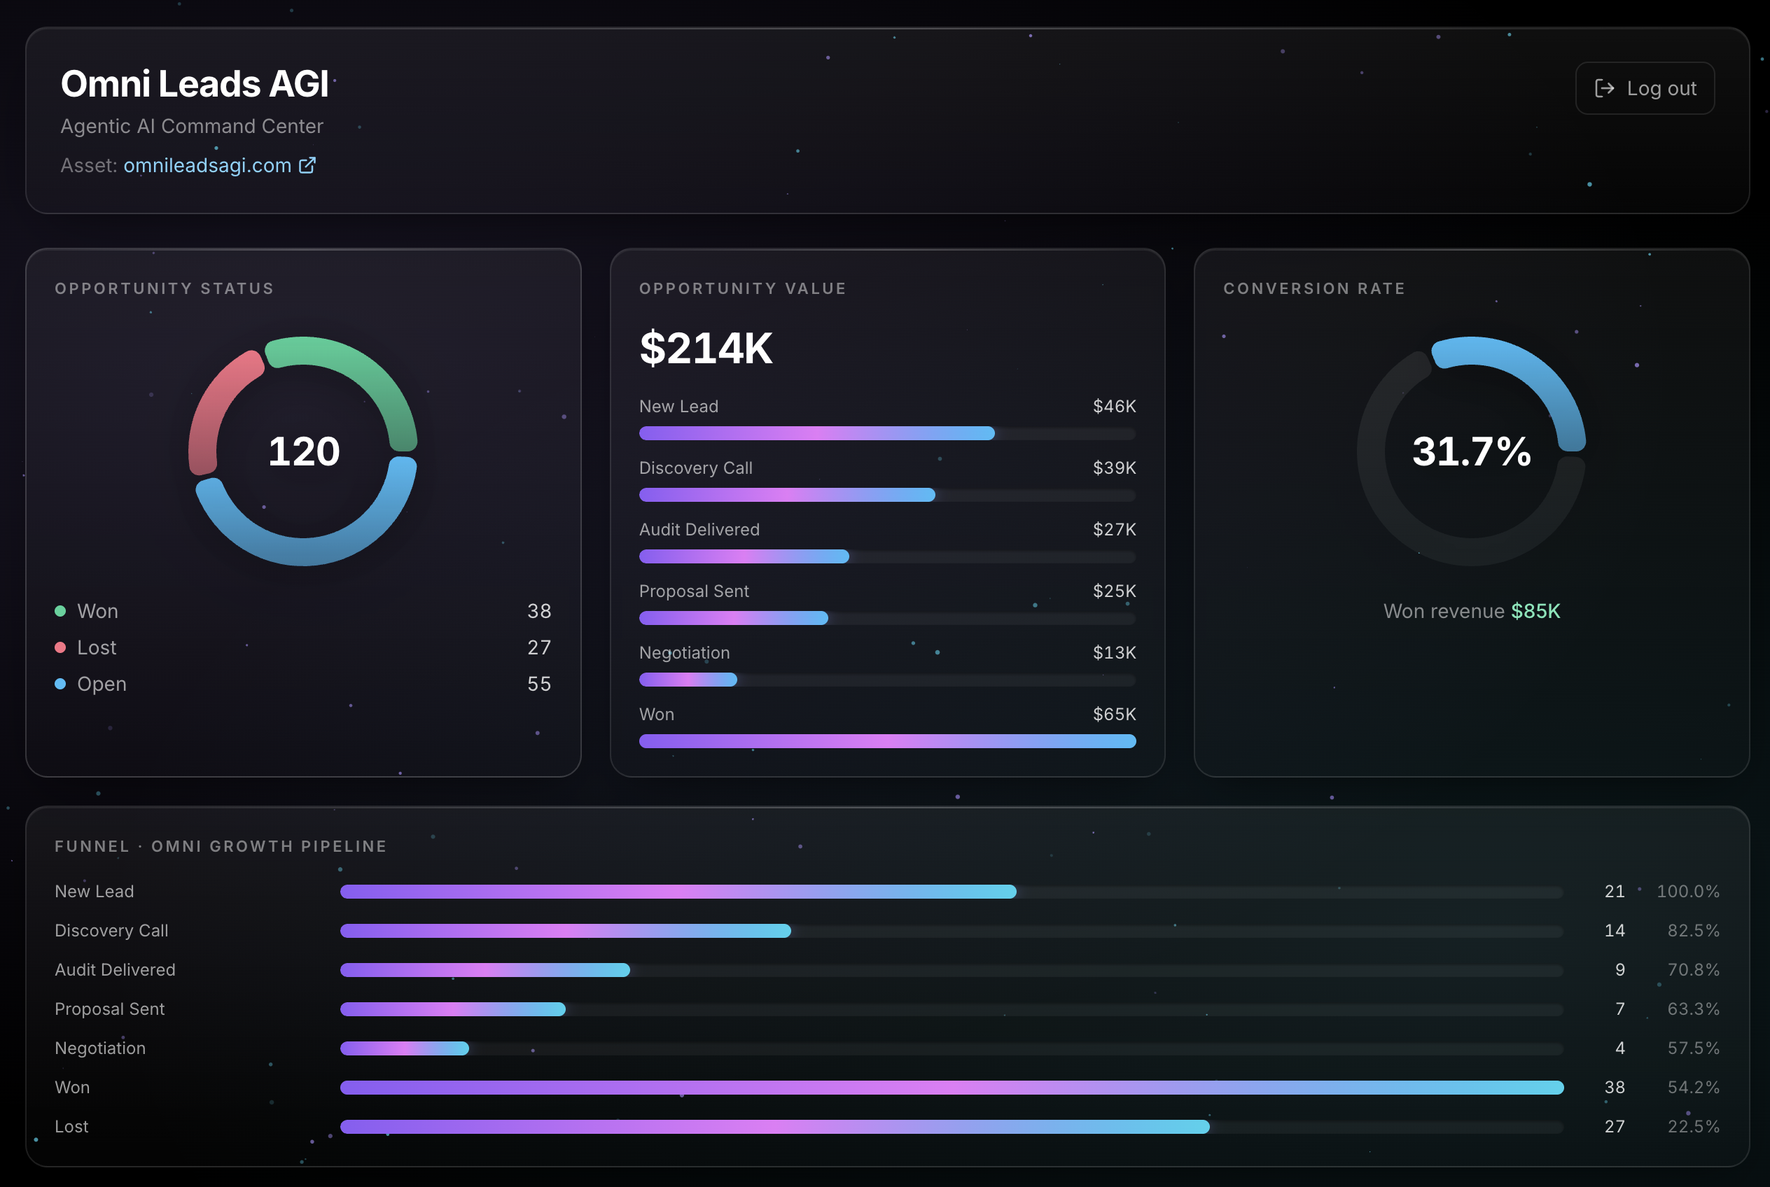
Task: Click the 57.5% Negotiation percentage
Action: 1694,1048
